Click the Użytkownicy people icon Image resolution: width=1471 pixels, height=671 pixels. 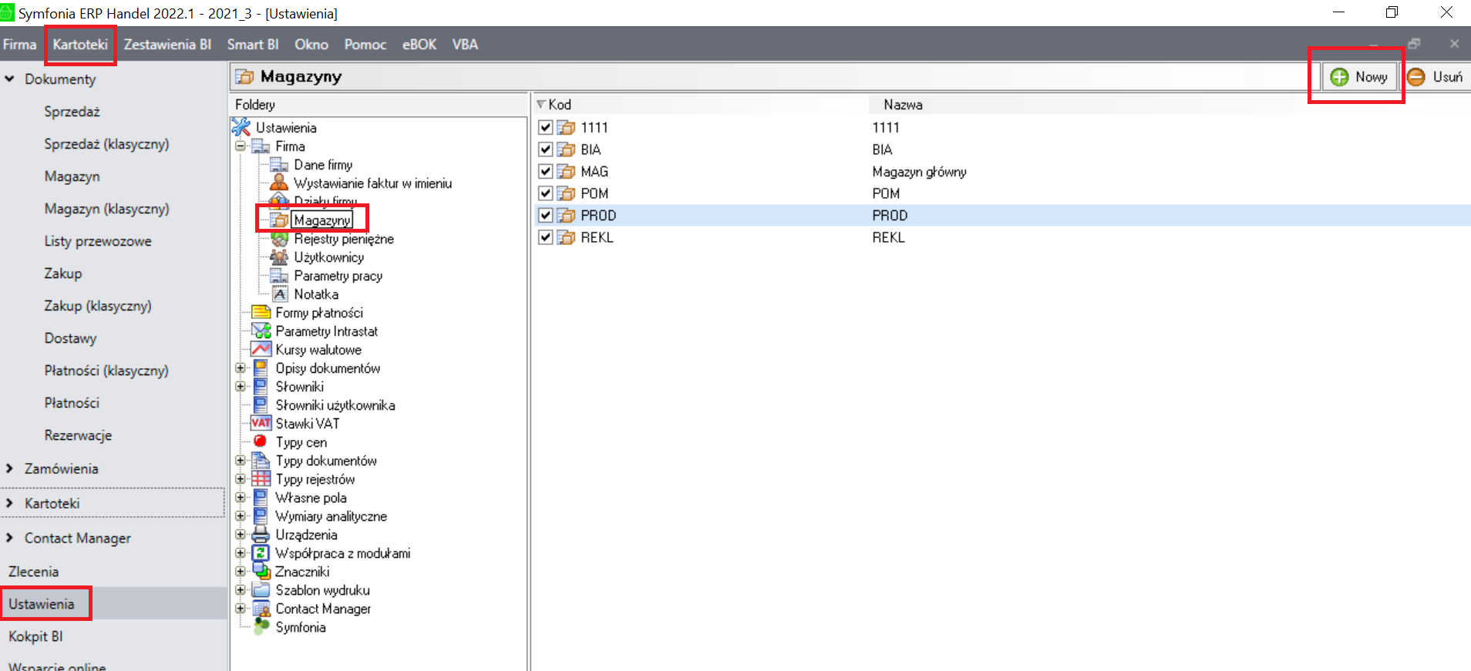[279, 257]
